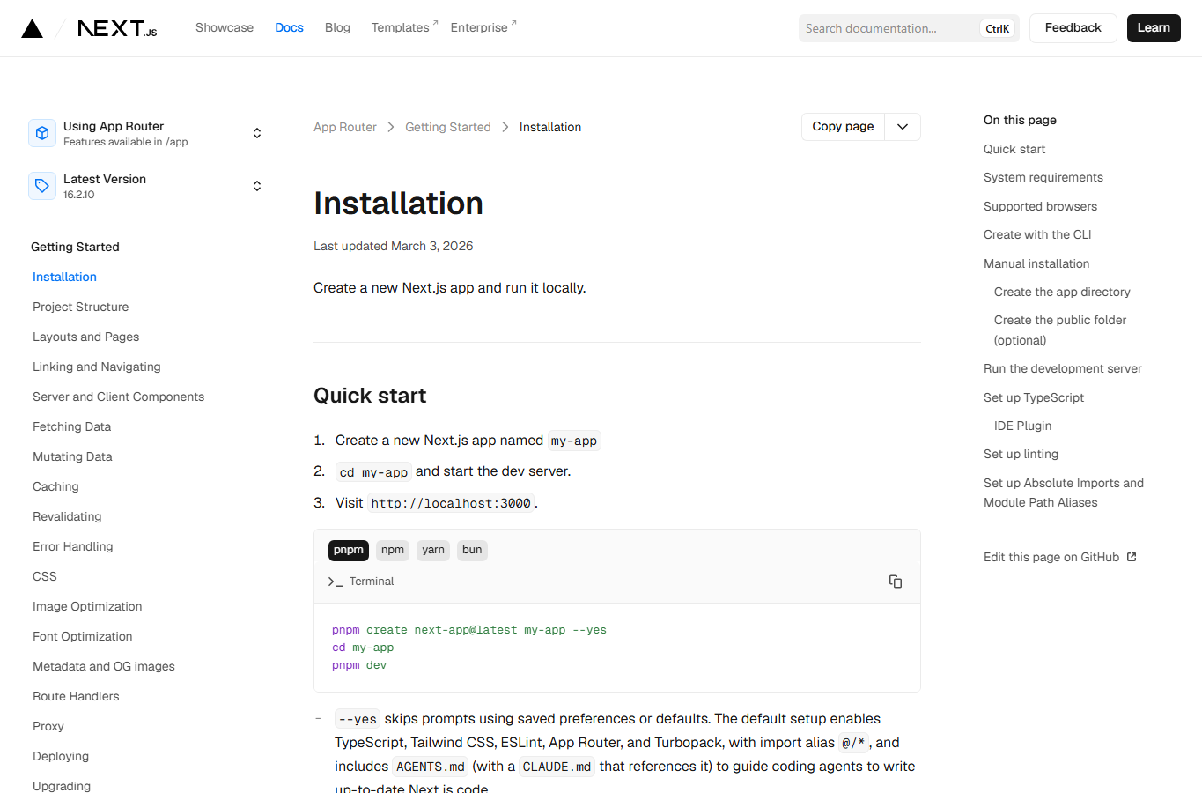The image size is (1202, 793).
Task: Open the Blog nav item
Action: (x=337, y=28)
